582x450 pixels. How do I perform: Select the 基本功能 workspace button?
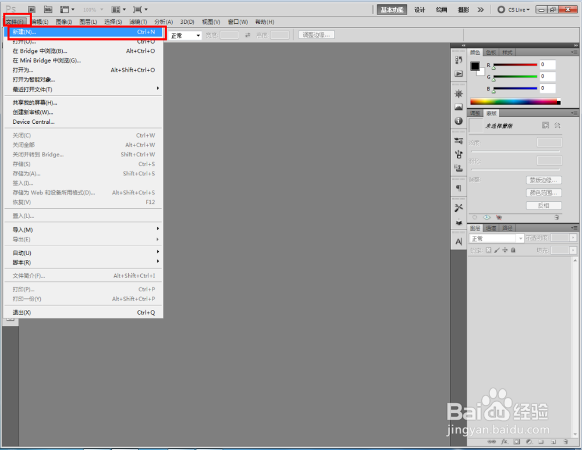(x=392, y=10)
